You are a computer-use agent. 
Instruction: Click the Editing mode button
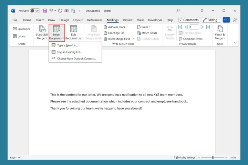click(x=211, y=20)
